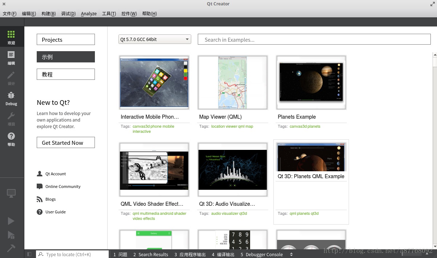Open the 1 问题 (Issues) pane
Image resolution: width=437 pixels, height=258 pixels.
(120, 254)
